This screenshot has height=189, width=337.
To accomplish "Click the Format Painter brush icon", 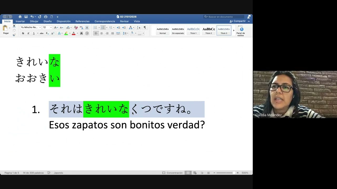I will 14,35.
